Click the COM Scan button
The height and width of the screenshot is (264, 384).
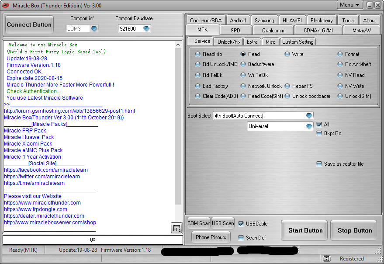pos(199,223)
